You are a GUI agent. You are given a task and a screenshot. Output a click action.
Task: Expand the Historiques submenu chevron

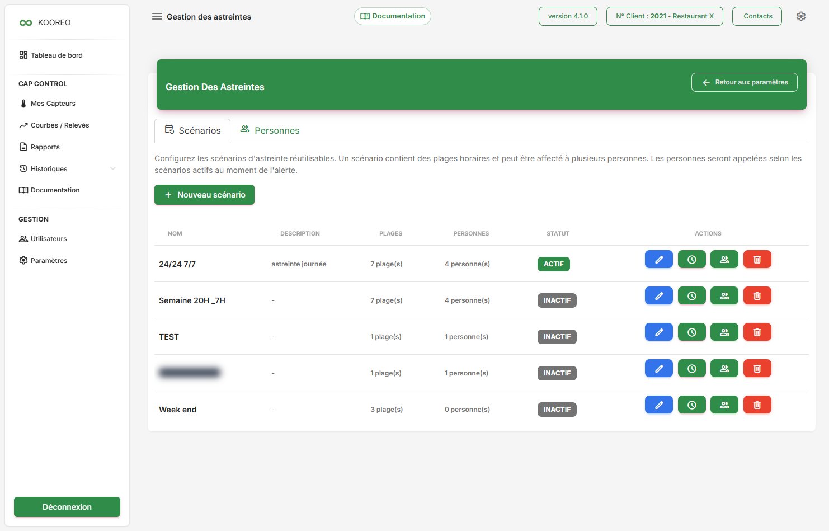pyautogui.click(x=113, y=169)
